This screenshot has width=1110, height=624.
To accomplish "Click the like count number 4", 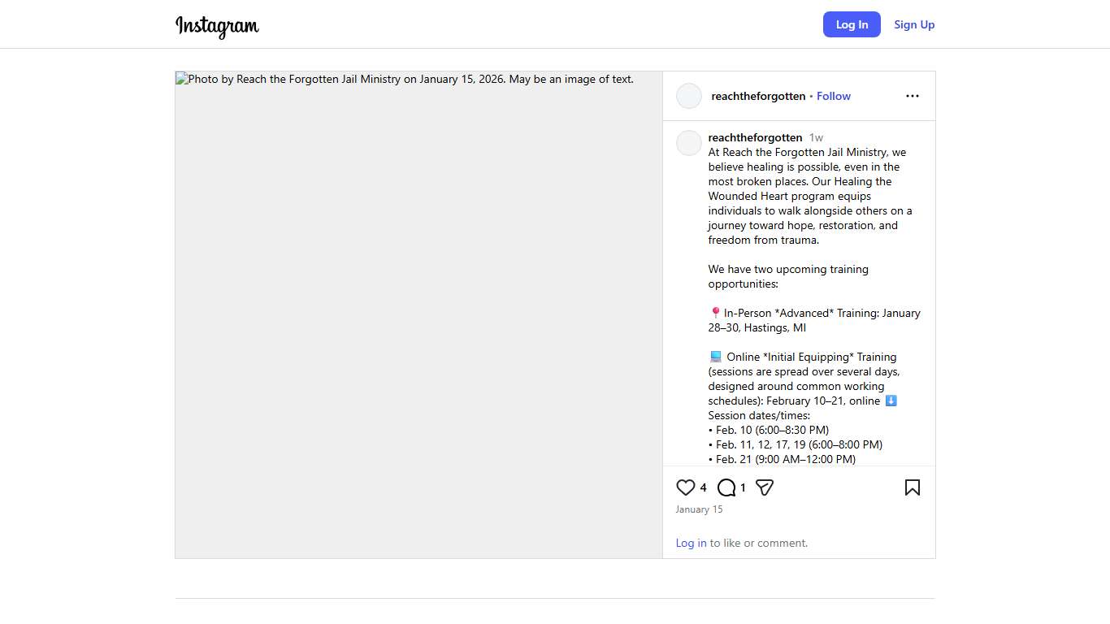I will (704, 487).
